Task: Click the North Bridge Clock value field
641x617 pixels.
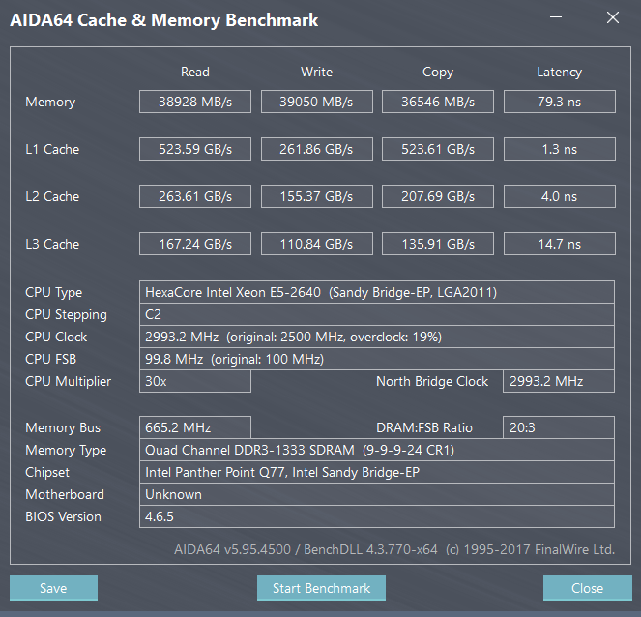Action: (559, 381)
